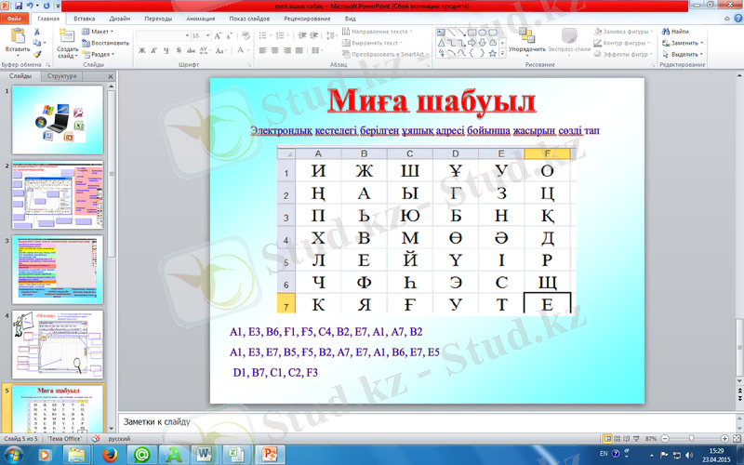
Task: Justify the text alignment
Action: click(x=299, y=50)
